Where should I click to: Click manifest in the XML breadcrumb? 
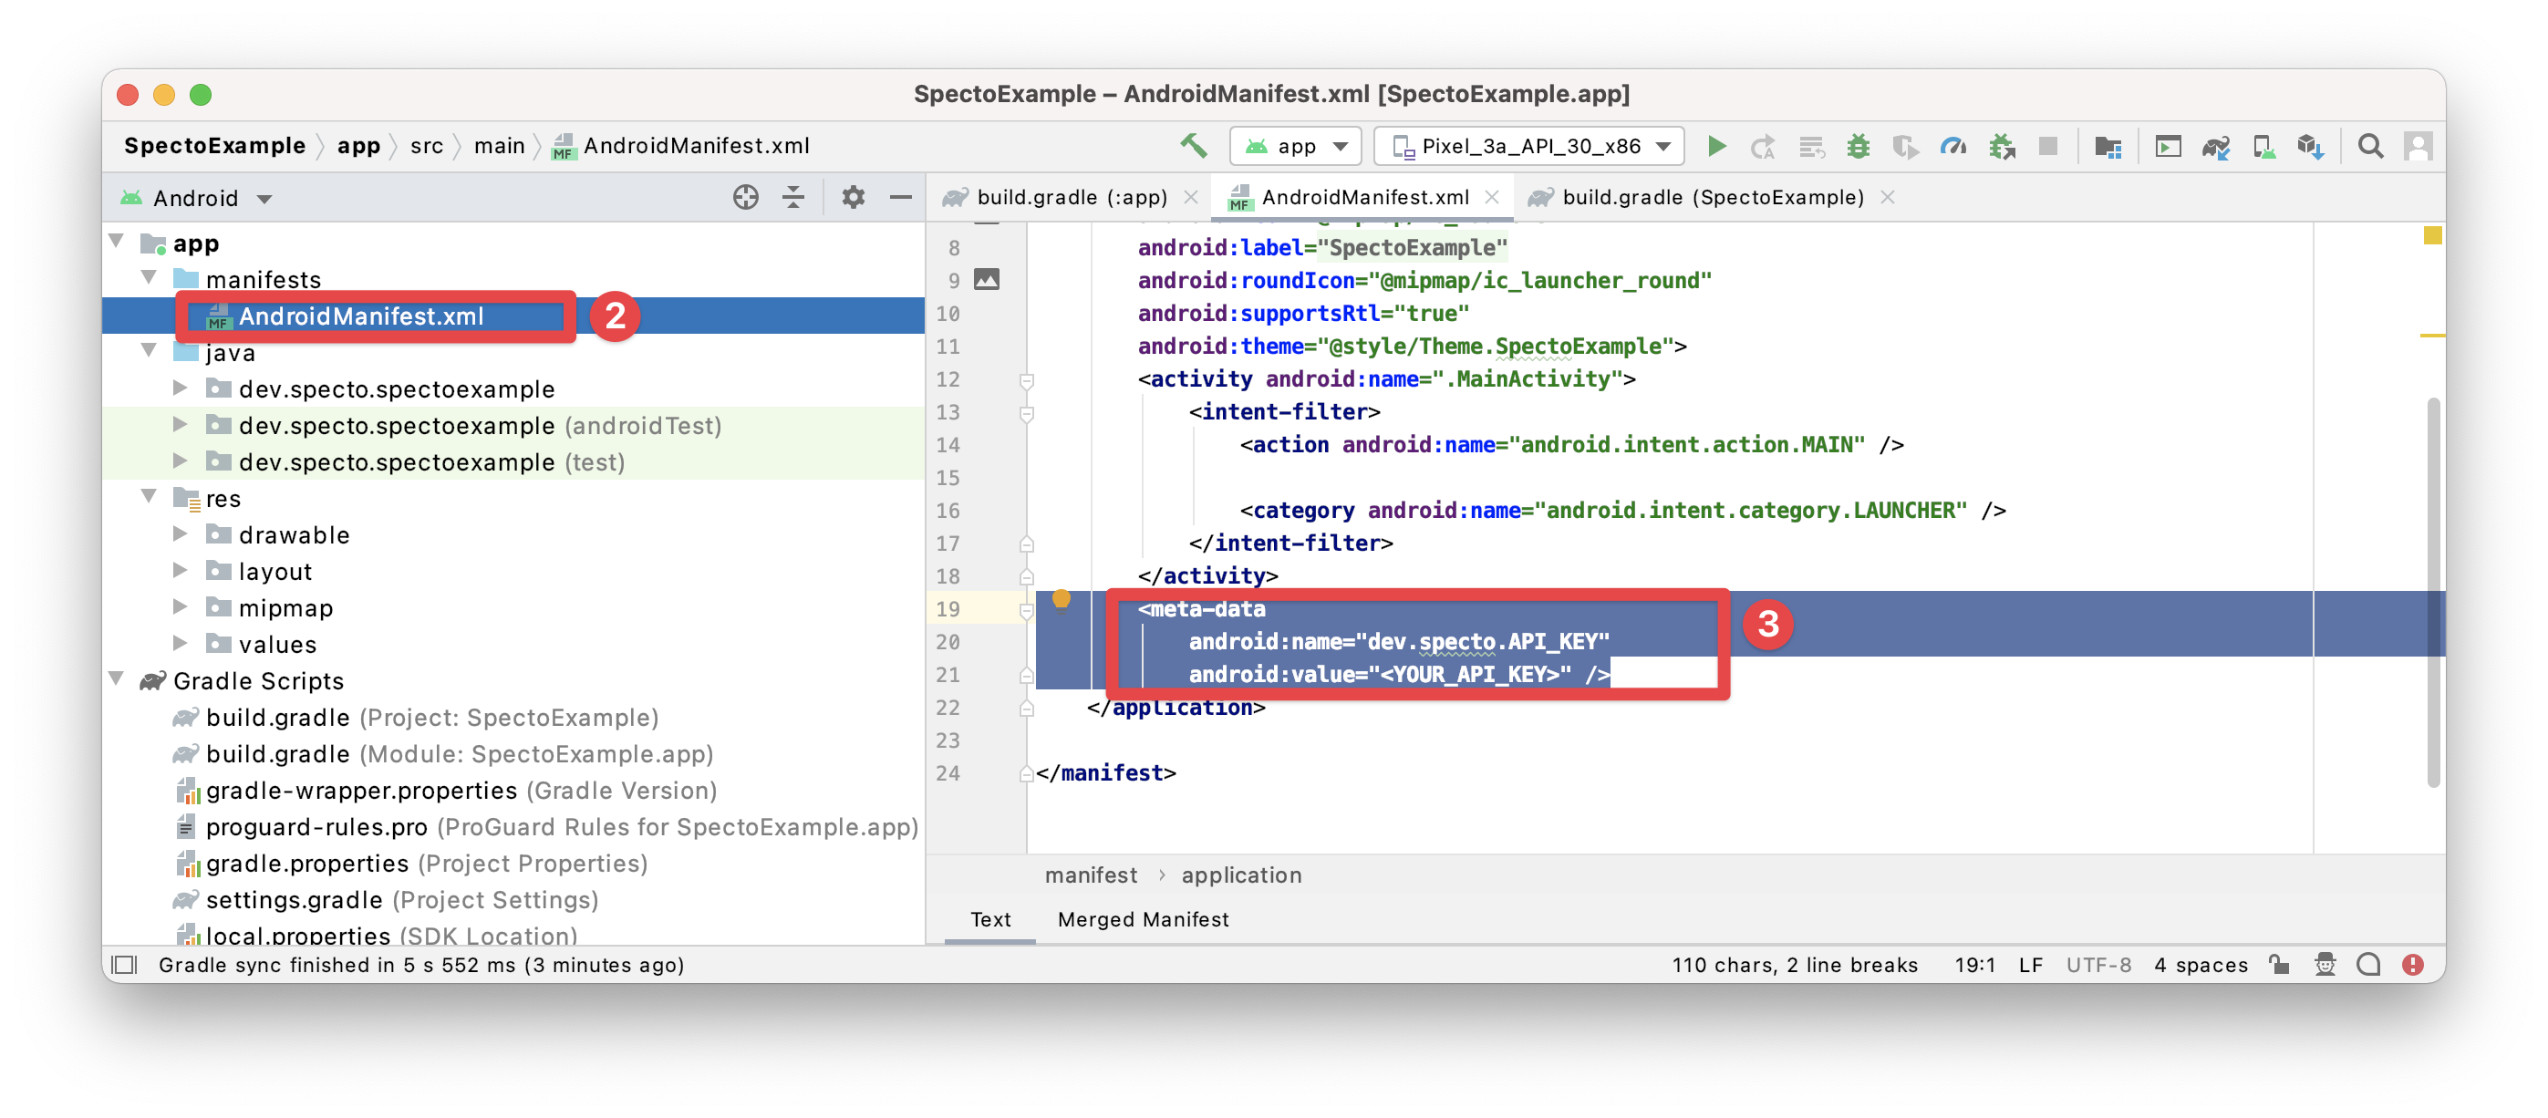[1091, 875]
